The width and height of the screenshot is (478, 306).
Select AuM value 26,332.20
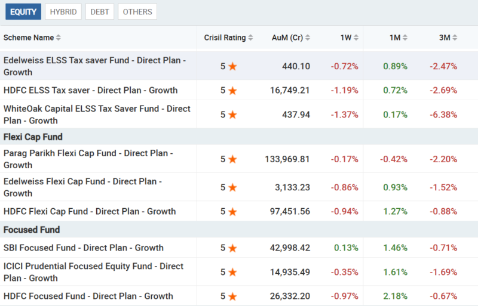(290, 296)
